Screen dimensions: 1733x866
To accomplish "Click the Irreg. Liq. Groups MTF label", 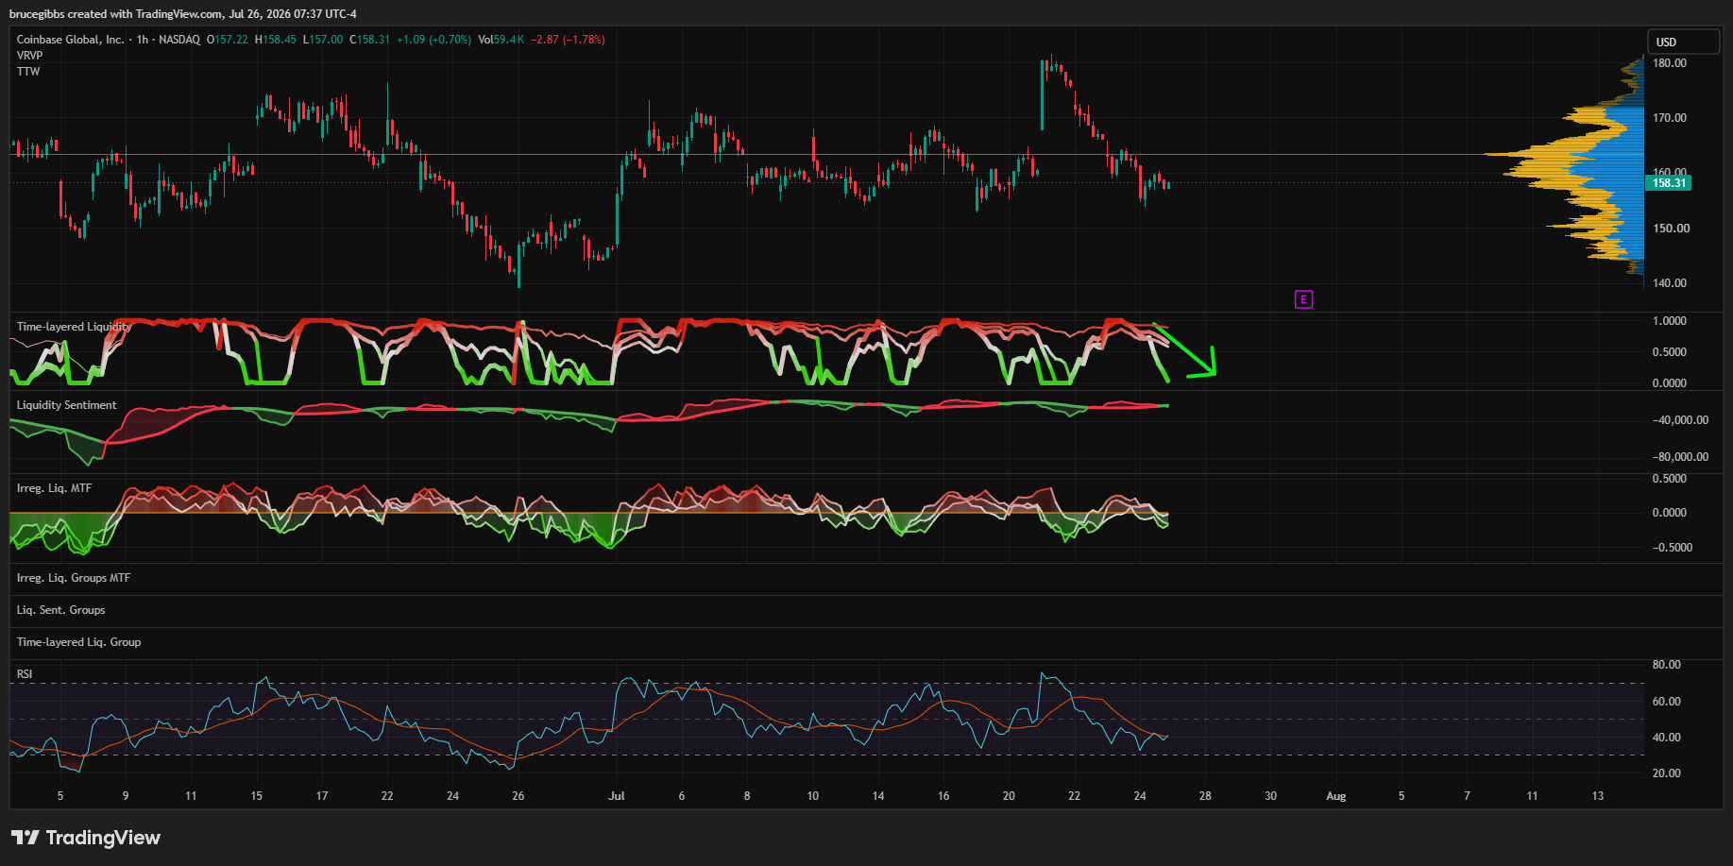I will (74, 578).
